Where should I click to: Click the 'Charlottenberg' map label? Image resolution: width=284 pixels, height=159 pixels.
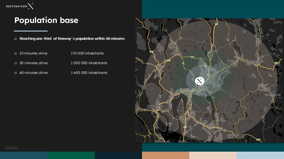click(272, 95)
